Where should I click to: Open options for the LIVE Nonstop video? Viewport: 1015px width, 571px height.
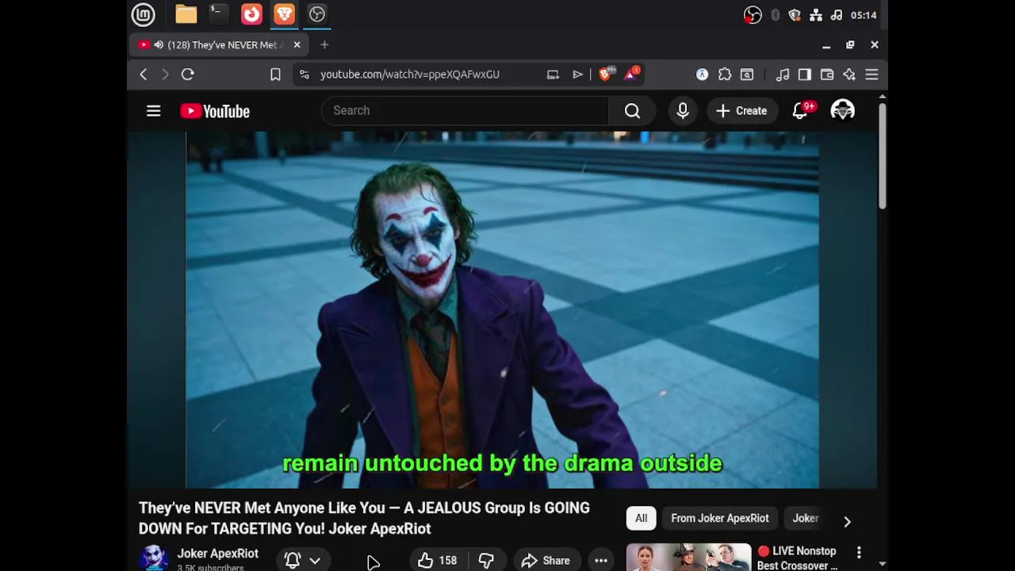pyautogui.click(x=859, y=552)
